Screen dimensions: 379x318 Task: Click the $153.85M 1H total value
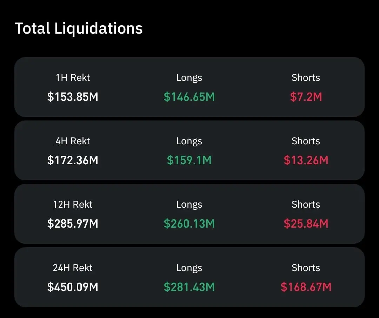pos(73,97)
